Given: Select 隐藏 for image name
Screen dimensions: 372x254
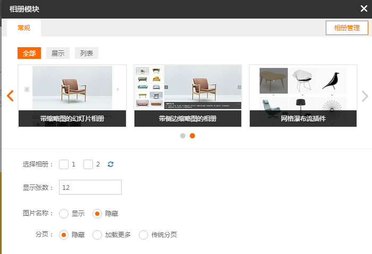Looking at the screenshot, I should [x=97, y=214].
